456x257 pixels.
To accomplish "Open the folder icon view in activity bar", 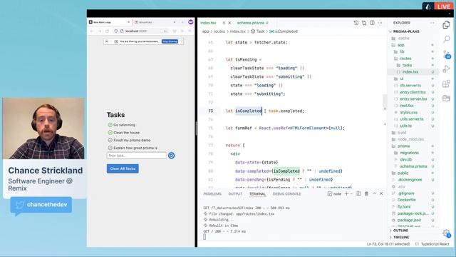I will click(x=446, y=98).
